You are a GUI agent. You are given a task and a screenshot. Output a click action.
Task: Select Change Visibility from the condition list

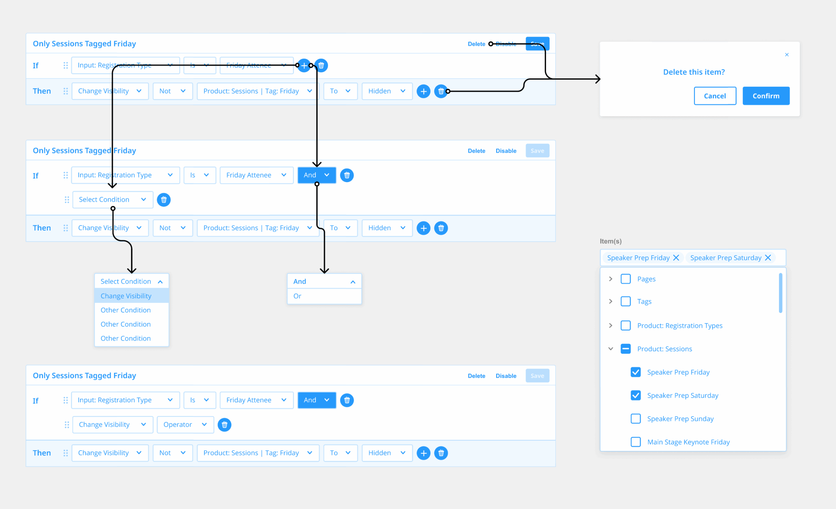click(126, 296)
